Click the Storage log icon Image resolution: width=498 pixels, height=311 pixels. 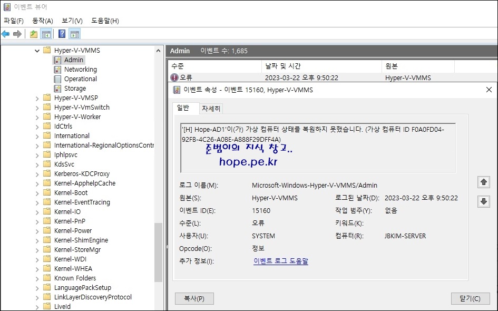pyautogui.click(x=57, y=89)
